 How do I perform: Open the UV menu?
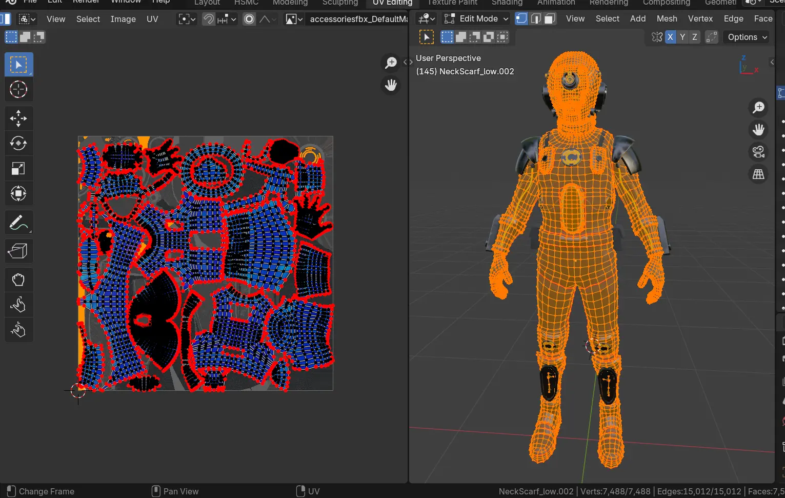pos(152,19)
